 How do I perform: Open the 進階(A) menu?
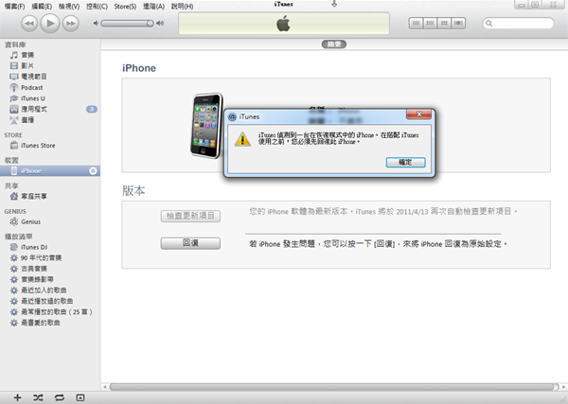[x=153, y=7]
